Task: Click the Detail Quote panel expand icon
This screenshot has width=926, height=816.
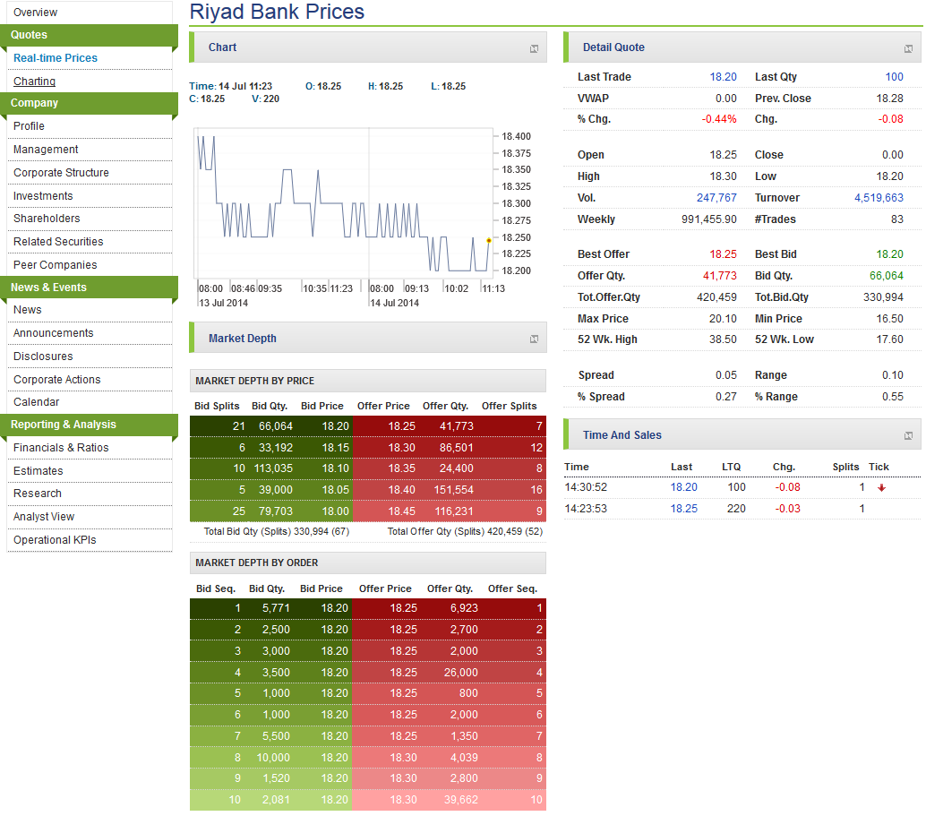Action: coord(908,48)
